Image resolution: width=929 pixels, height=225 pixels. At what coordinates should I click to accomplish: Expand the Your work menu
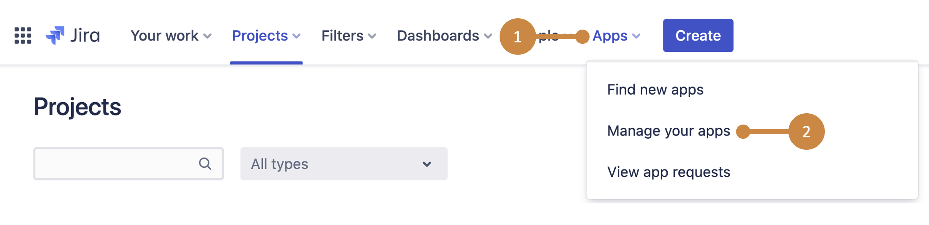(171, 36)
